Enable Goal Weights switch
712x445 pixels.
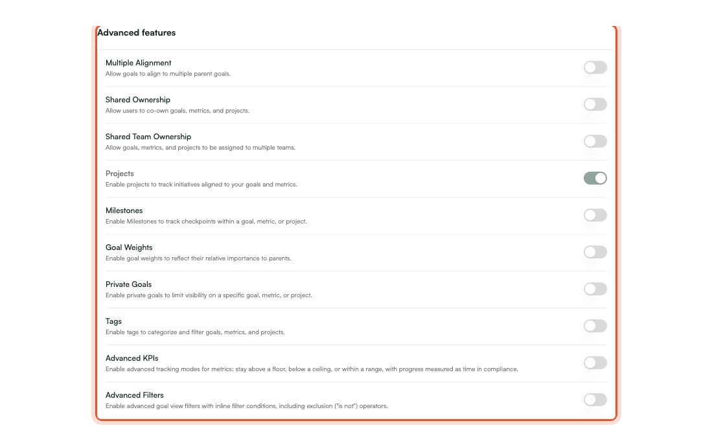pyautogui.click(x=595, y=252)
